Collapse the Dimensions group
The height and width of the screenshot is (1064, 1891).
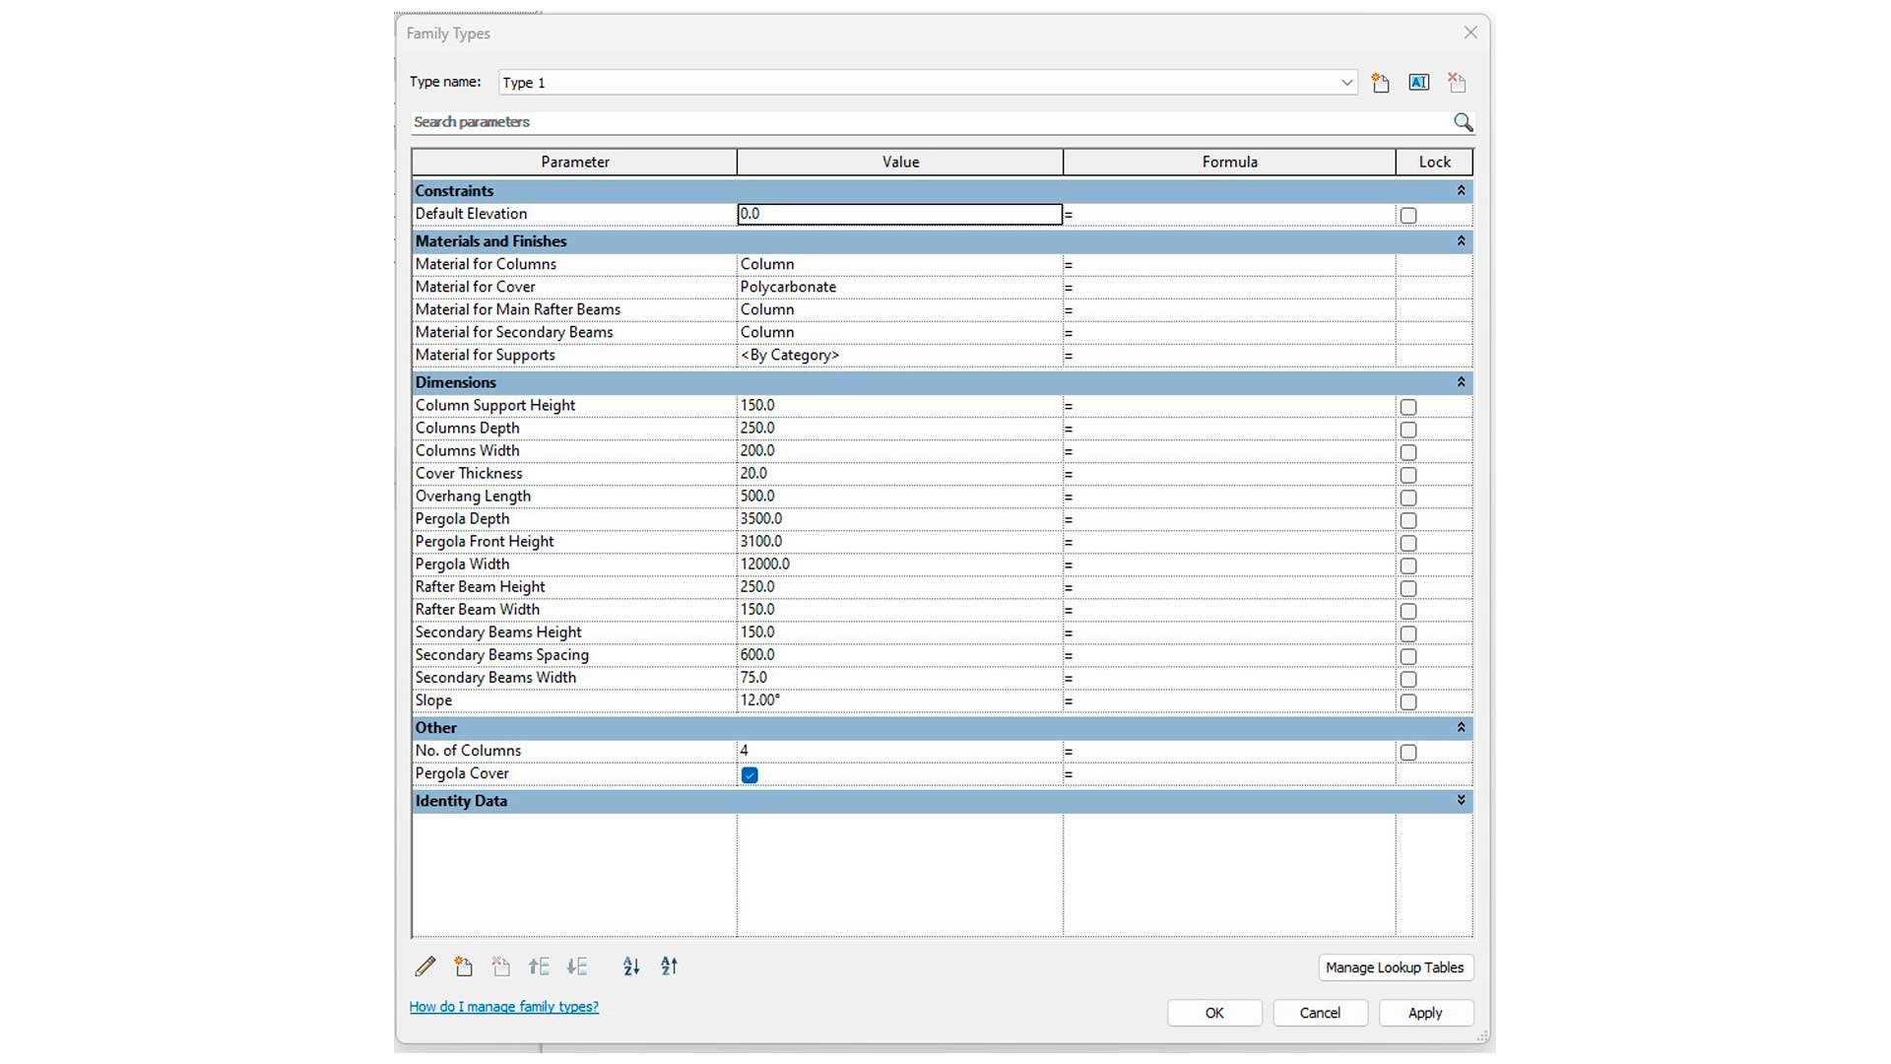point(1461,381)
